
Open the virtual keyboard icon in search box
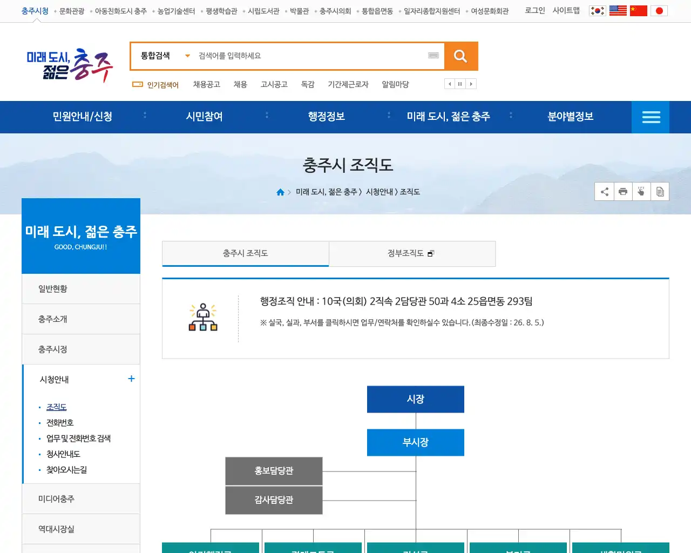tap(433, 56)
